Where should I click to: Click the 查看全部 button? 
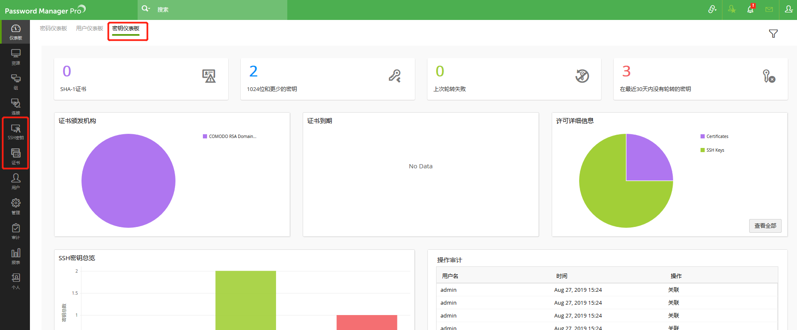(x=765, y=226)
